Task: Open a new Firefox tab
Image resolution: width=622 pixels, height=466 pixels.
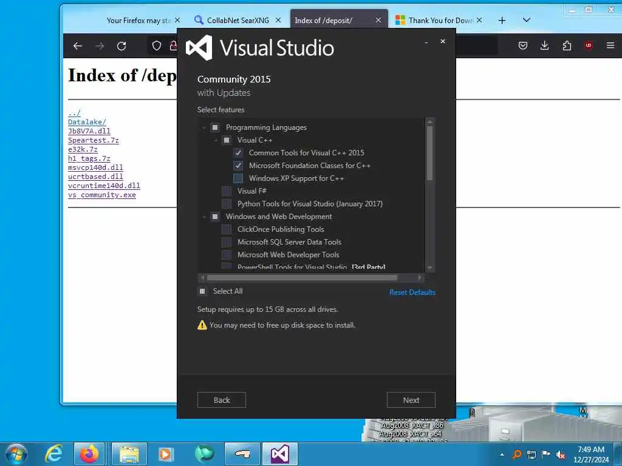Action: point(502,20)
